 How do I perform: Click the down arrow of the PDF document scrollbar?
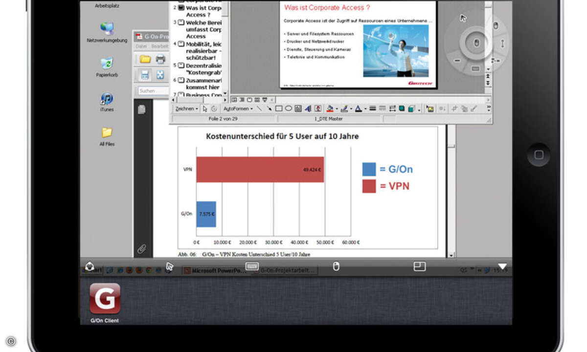pos(452,254)
